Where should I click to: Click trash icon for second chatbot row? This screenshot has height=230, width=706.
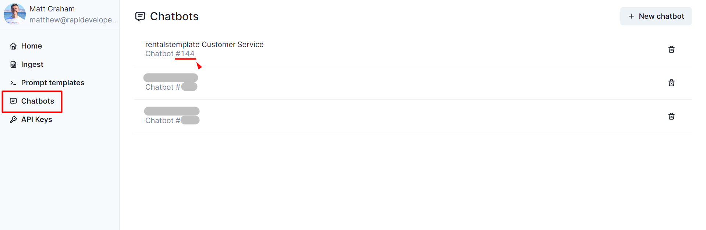(671, 83)
